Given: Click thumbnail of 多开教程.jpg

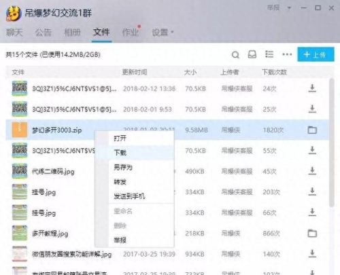Looking at the screenshot, I should click(20, 233).
